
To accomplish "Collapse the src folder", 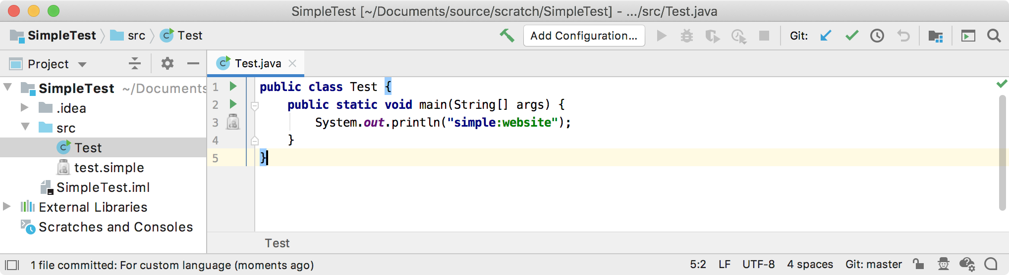I will click(25, 127).
